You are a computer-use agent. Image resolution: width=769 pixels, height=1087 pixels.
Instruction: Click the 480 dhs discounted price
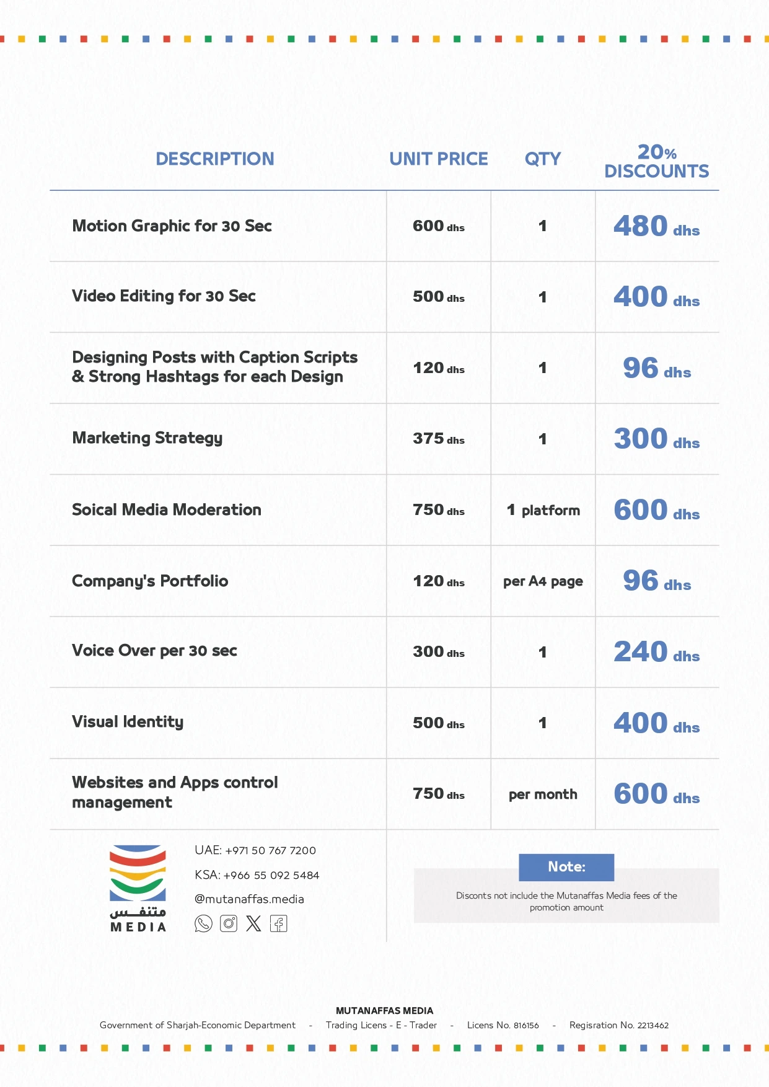pyautogui.click(x=656, y=226)
